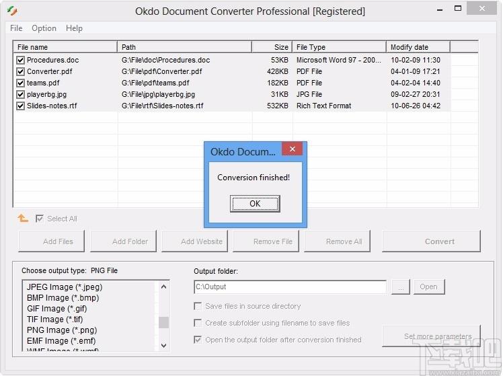The height and width of the screenshot is (376, 503).
Task: Sort by the Path column header
Action: [x=185, y=47]
